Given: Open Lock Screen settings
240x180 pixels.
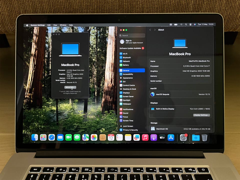Looking at the screenshot, I should (x=126, y=126).
